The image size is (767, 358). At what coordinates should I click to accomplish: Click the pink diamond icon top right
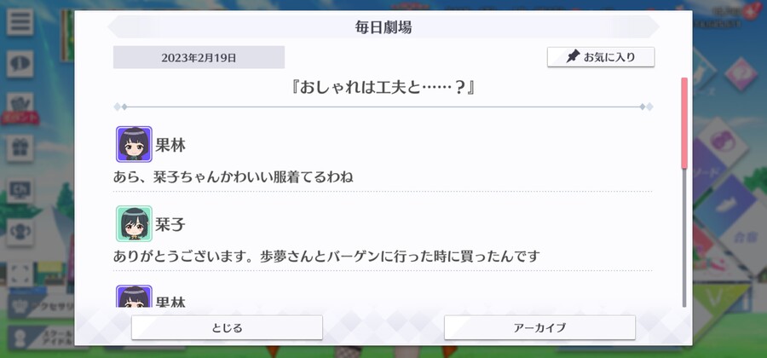741,74
